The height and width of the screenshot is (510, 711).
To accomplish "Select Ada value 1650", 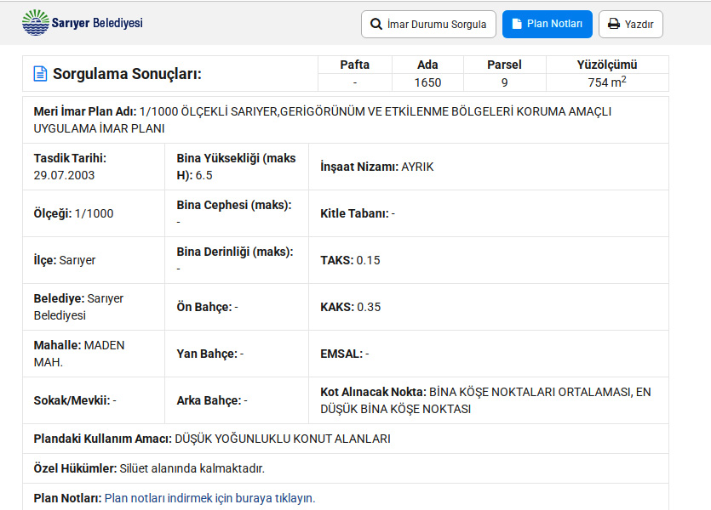I will tap(427, 82).
